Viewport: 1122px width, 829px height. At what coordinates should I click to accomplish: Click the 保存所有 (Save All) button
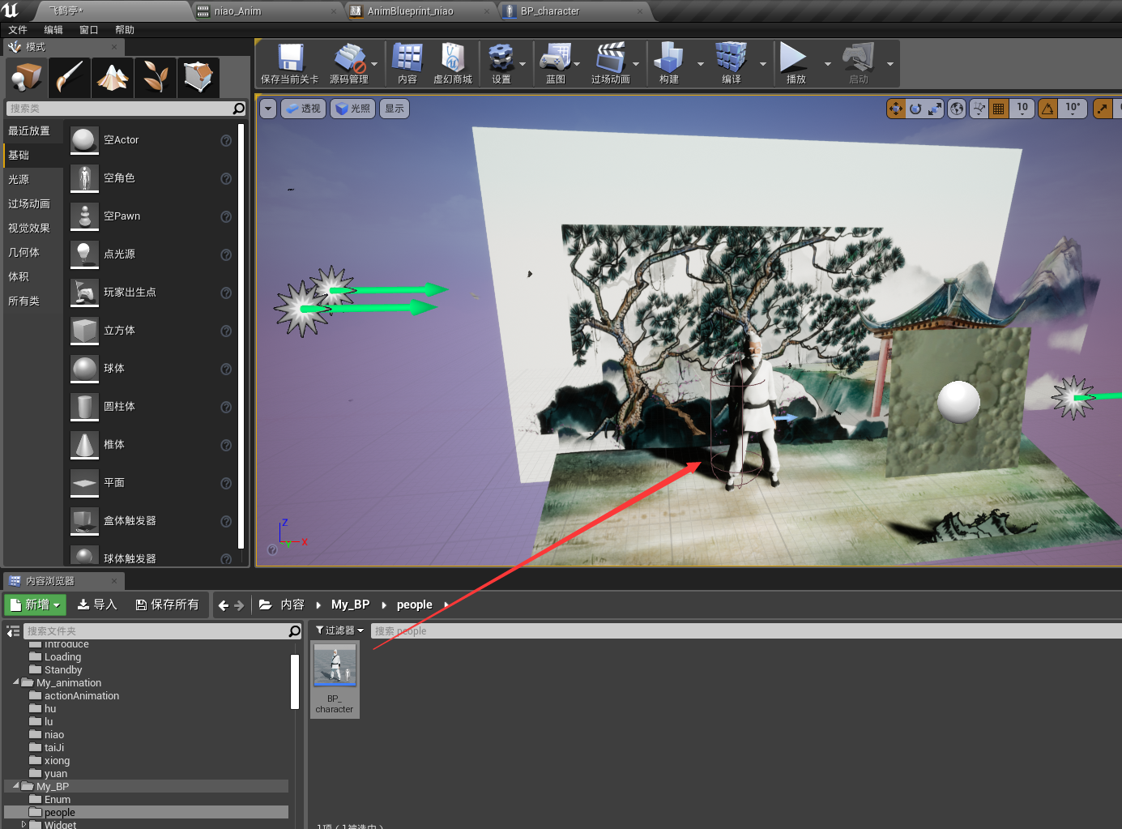click(167, 605)
